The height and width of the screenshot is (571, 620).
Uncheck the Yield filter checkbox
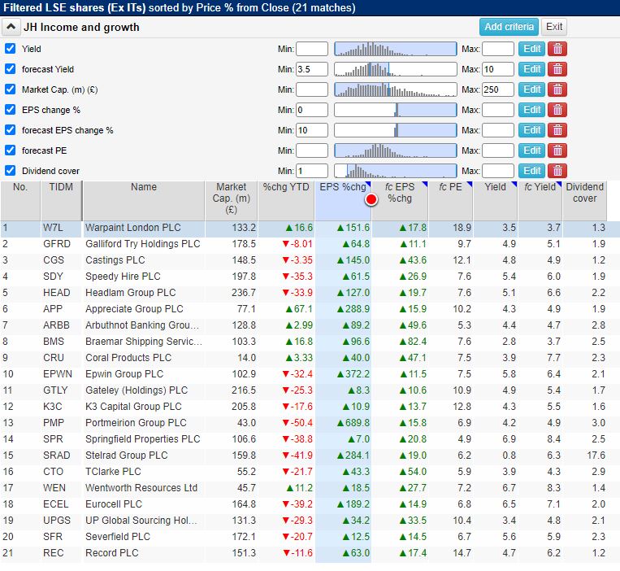(x=11, y=49)
